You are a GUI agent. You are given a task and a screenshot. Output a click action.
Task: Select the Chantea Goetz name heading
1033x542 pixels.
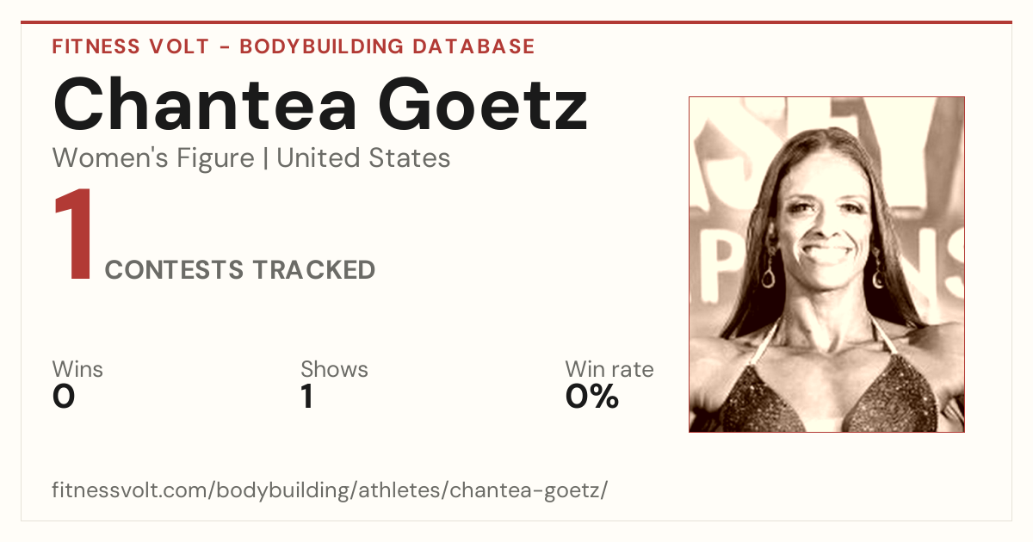coord(320,103)
